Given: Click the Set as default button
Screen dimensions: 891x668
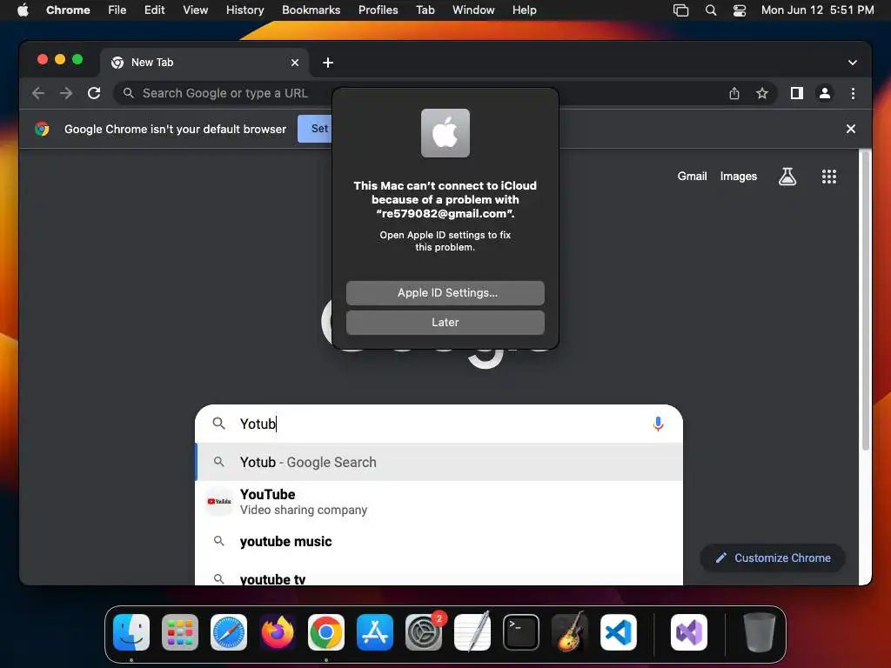Looking at the screenshot, I should coord(315,129).
